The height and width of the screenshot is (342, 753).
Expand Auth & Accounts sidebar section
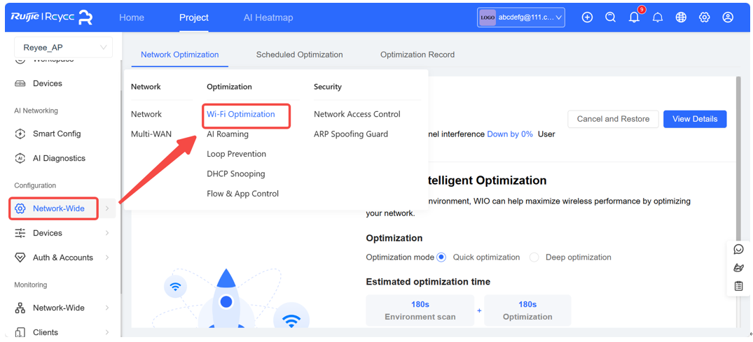point(62,257)
